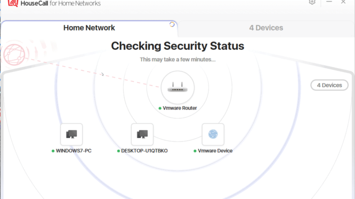The height and width of the screenshot is (199, 355).
Task: Minimize the HouseCall window
Action: pyautogui.click(x=329, y=2)
